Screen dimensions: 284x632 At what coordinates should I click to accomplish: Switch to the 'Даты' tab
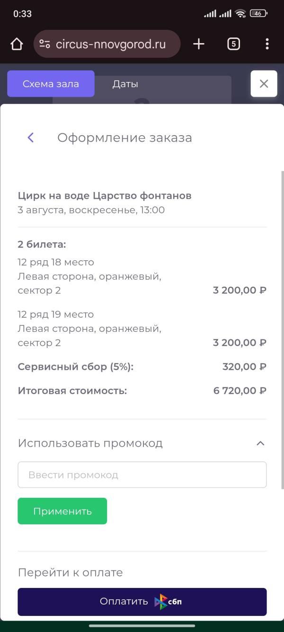click(x=125, y=84)
